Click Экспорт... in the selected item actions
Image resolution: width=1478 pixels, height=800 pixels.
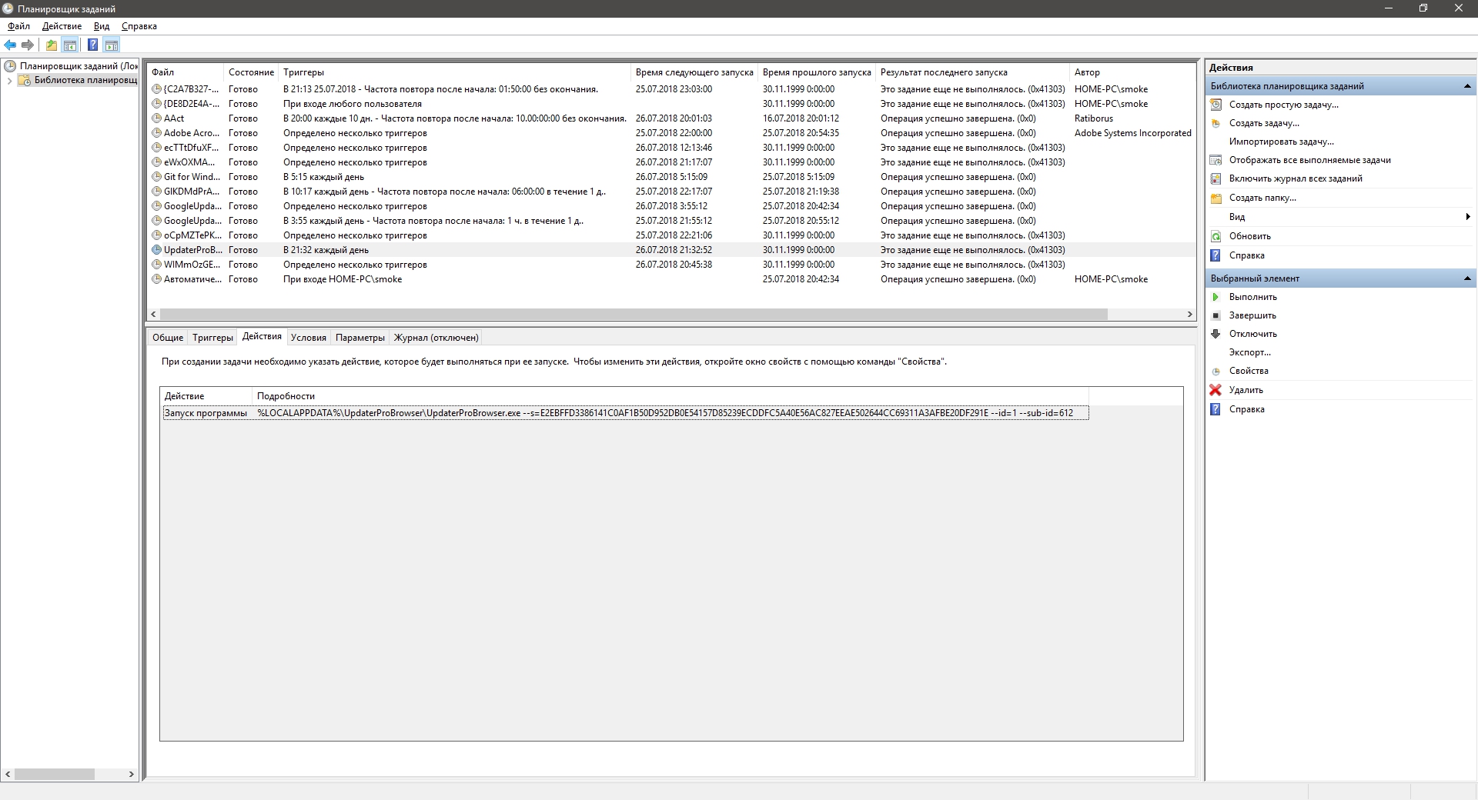1250,352
